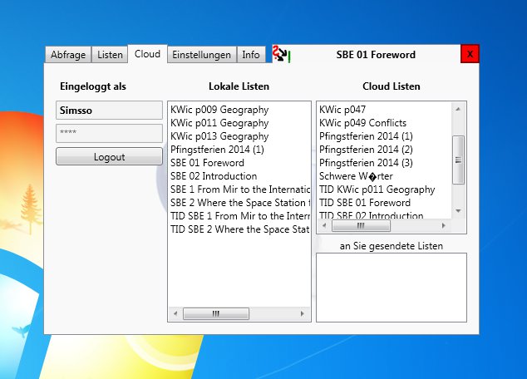Select 'TID SBE 2 Where the Space Stat' entry
This screenshot has height=379, width=527.
pyautogui.click(x=239, y=229)
